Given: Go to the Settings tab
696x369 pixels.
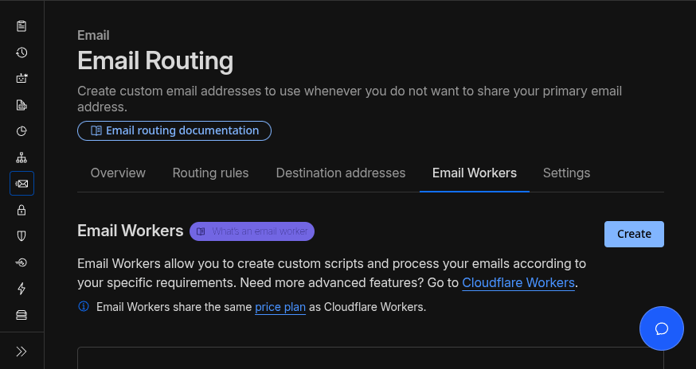Looking at the screenshot, I should (x=566, y=173).
